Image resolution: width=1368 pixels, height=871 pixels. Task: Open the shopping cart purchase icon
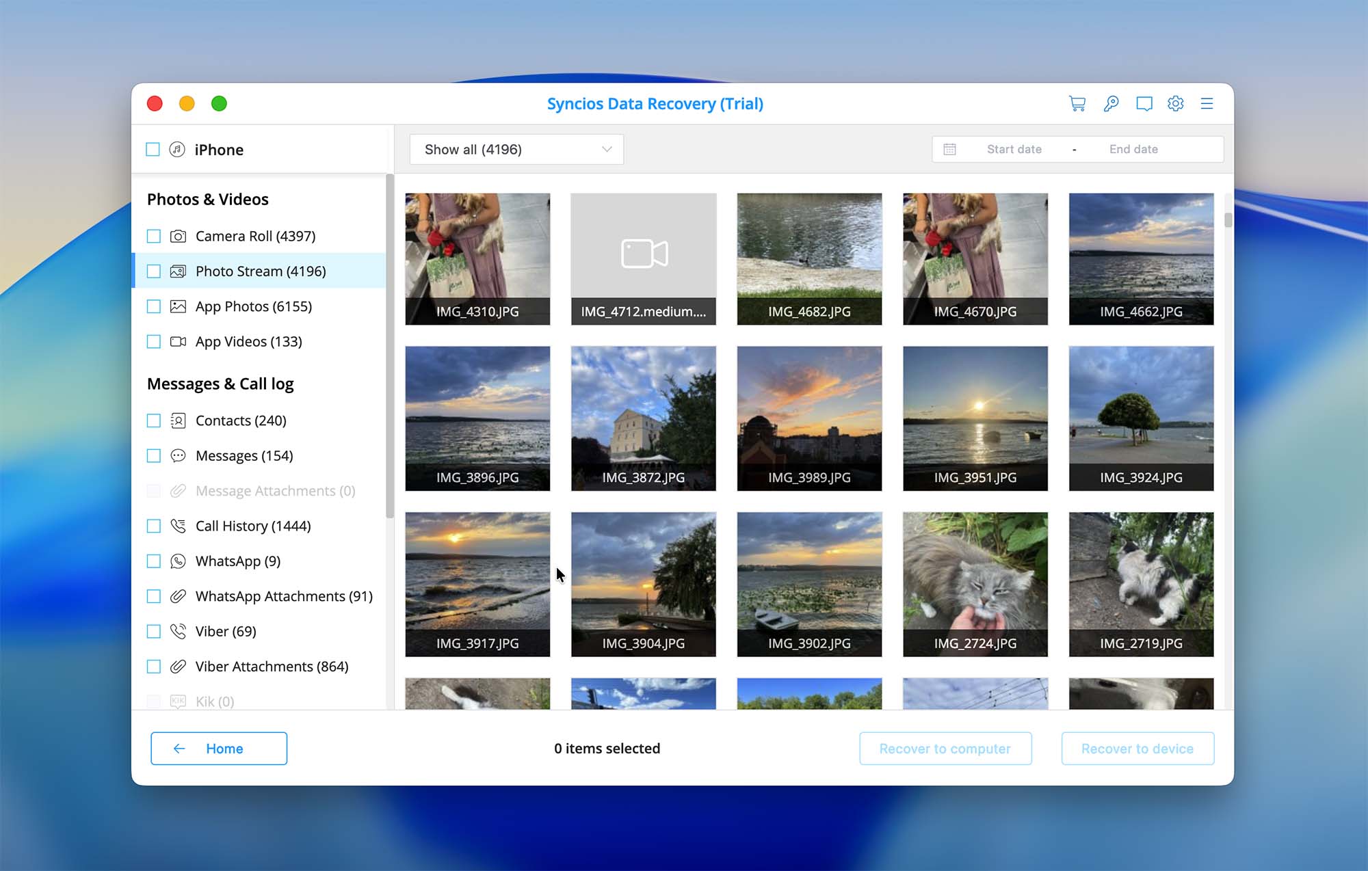click(x=1077, y=103)
